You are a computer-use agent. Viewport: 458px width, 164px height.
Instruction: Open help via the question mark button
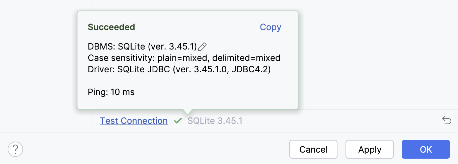pos(15,149)
